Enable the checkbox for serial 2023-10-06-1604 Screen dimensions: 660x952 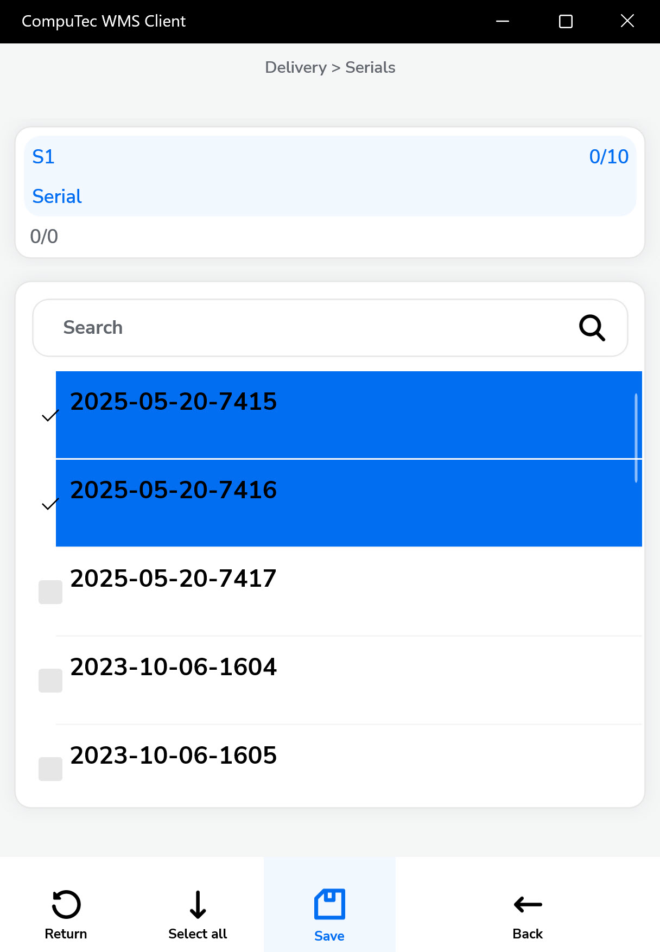coord(50,681)
